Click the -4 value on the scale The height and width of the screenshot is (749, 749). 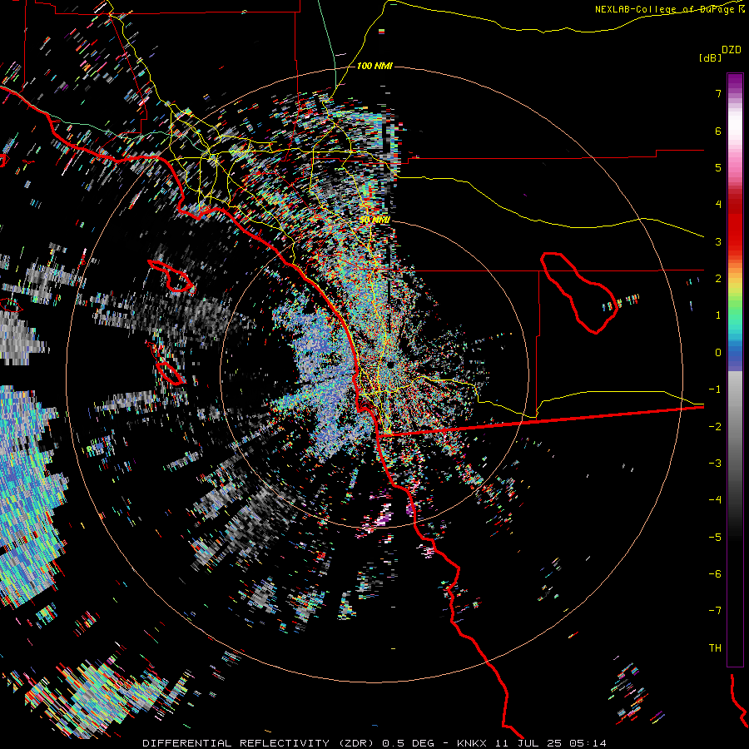(x=715, y=500)
